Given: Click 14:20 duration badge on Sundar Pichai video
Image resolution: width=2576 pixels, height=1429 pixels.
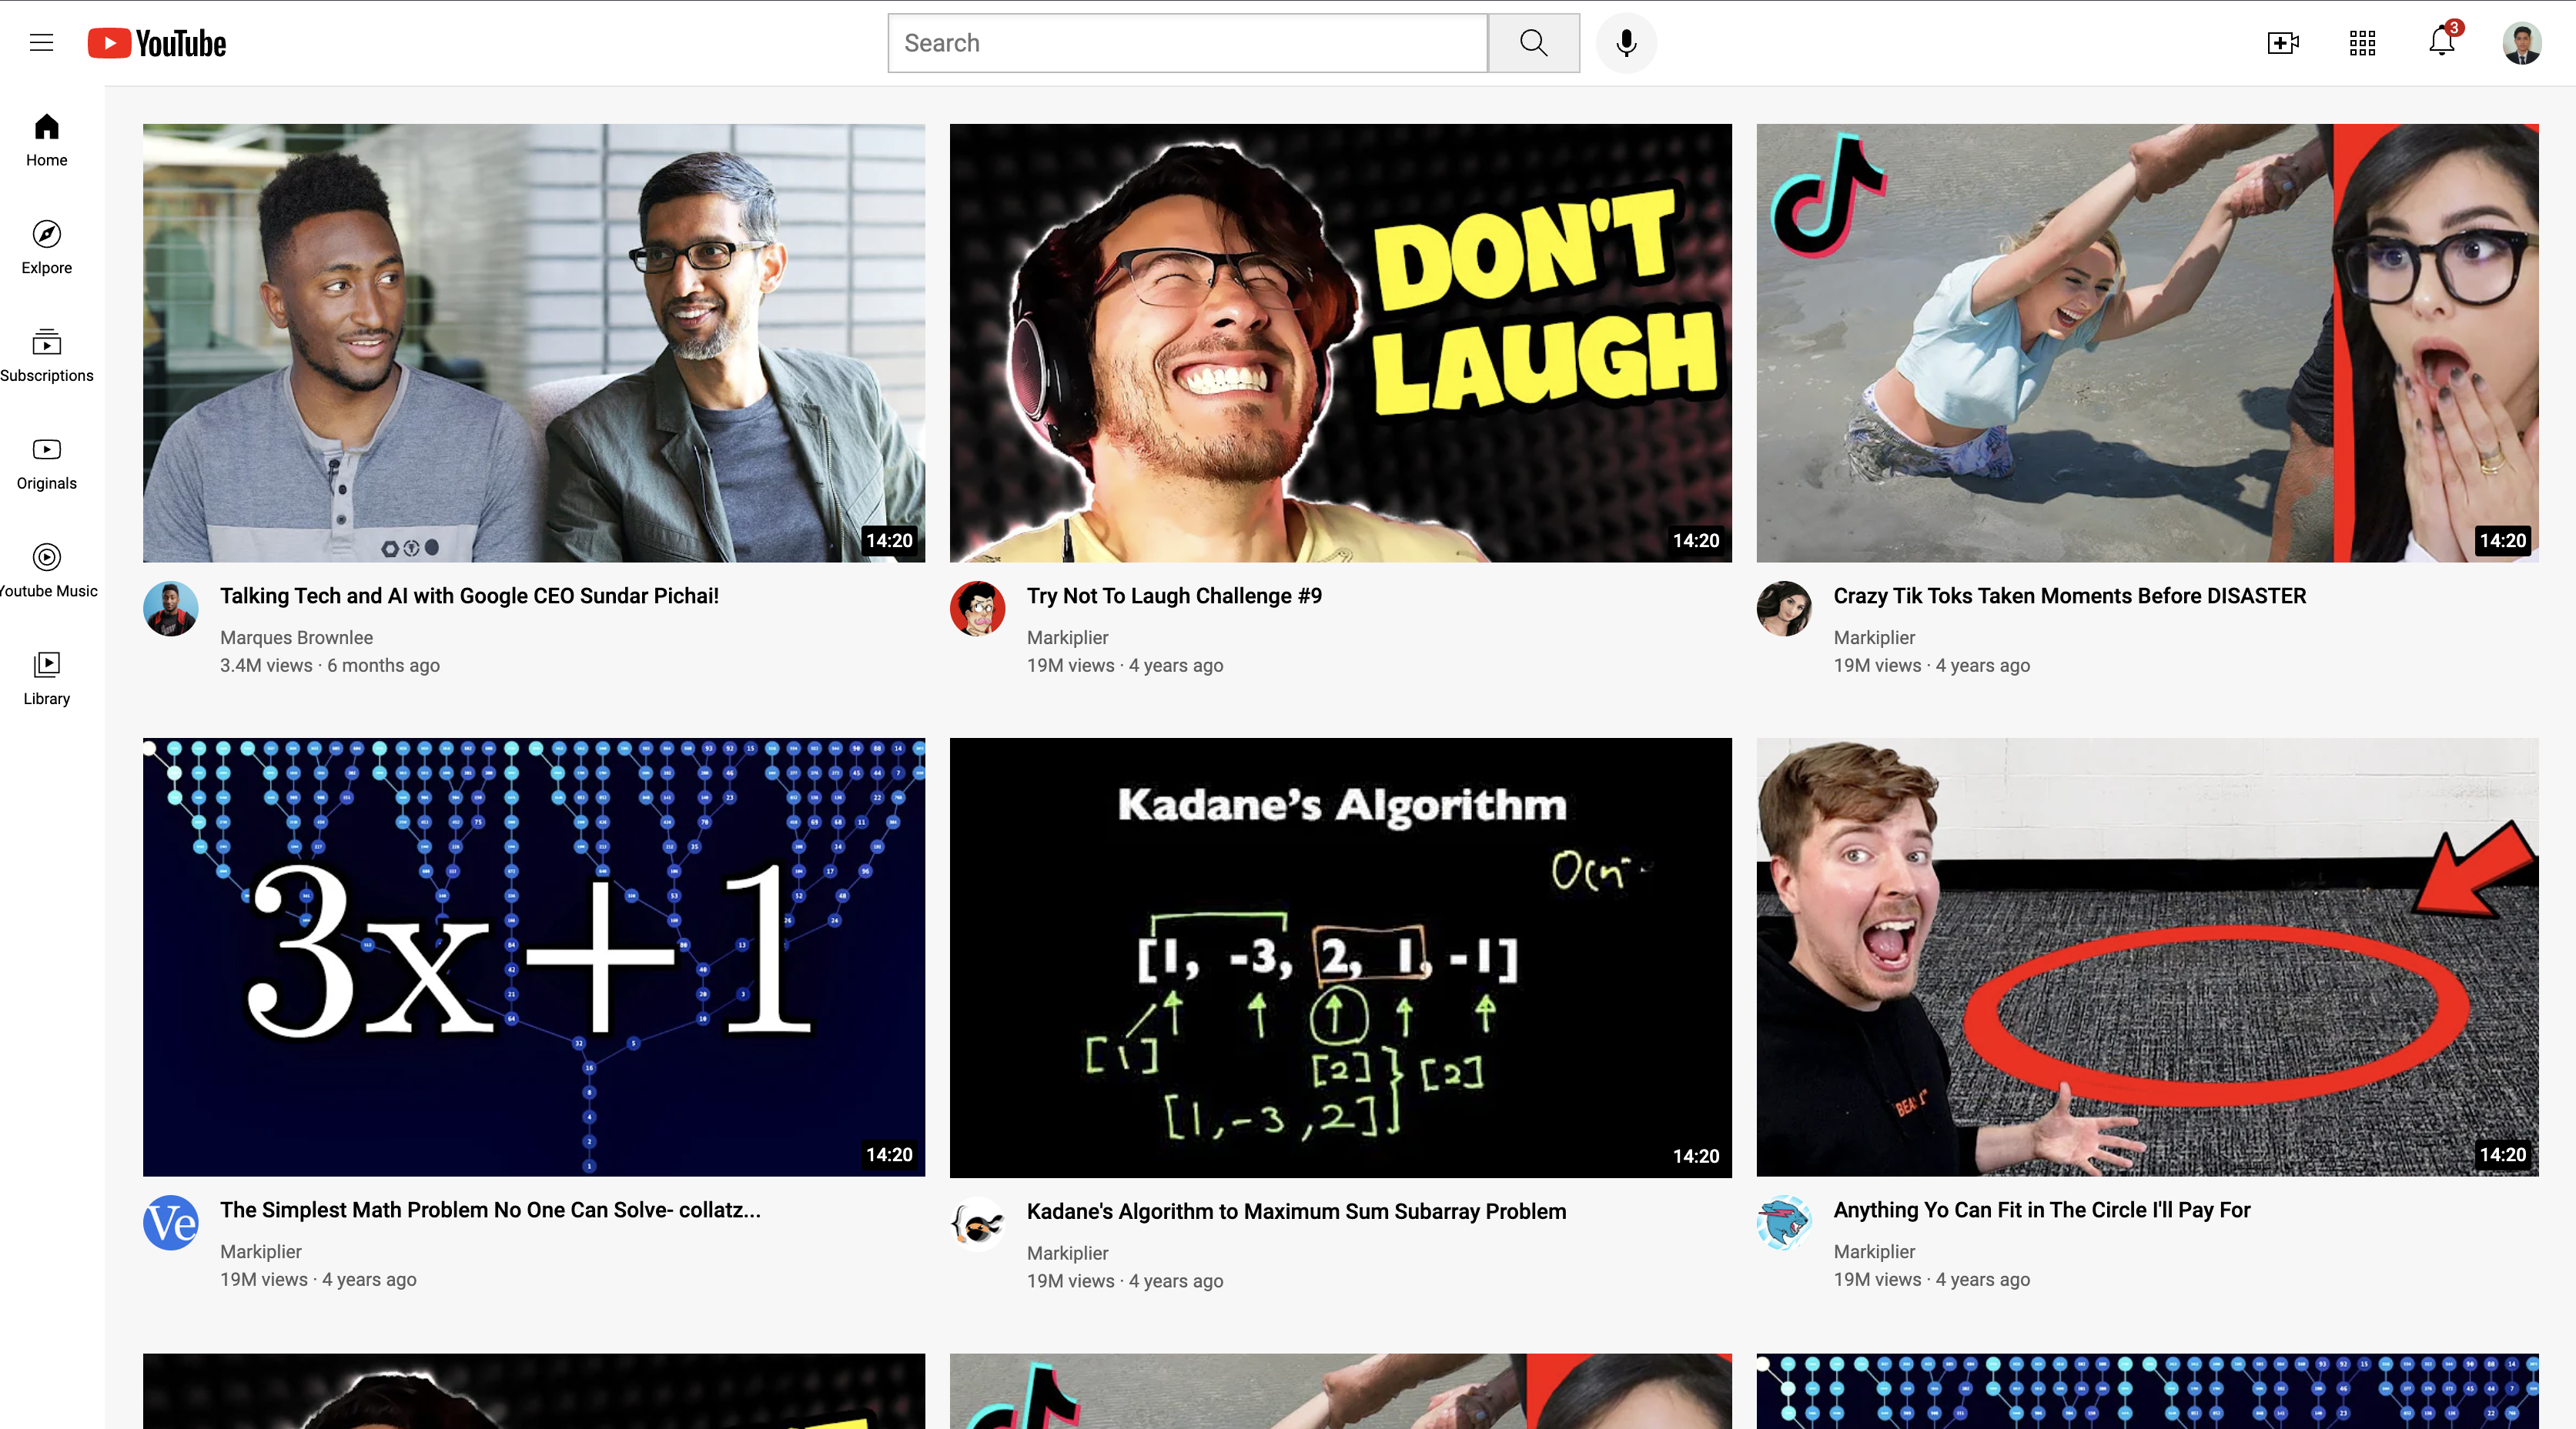Looking at the screenshot, I should point(889,541).
